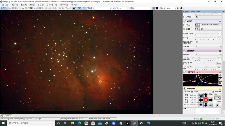This screenshot has height=126, width=225.
Task: Toggle the 接続済み connected checkbox
Action: click(213, 92)
